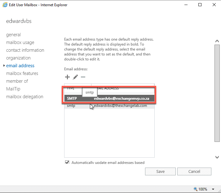Open the mailbox features section
The width and height of the screenshot is (221, 193).
22,73
